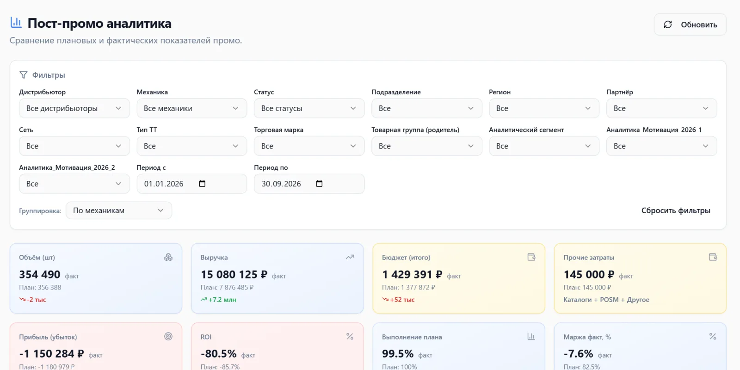Open the Тип ТТ dropdown
The height and width of the screenshot is (370, 740).
pos(191,146)
